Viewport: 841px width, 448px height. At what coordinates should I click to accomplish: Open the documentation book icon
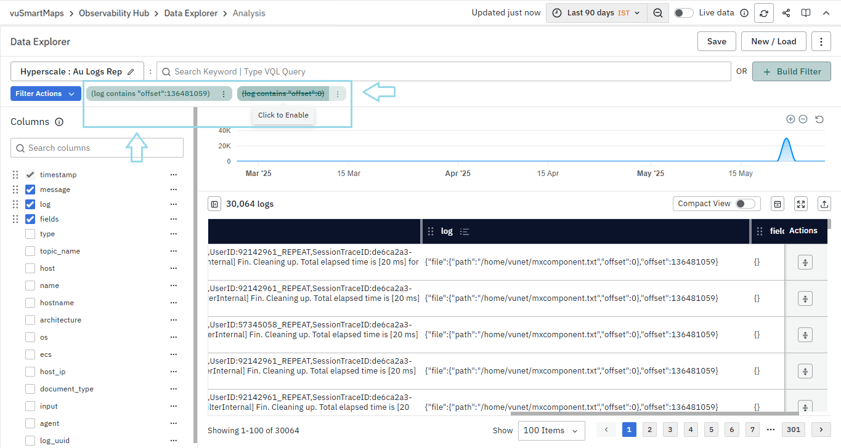[805, 13]
